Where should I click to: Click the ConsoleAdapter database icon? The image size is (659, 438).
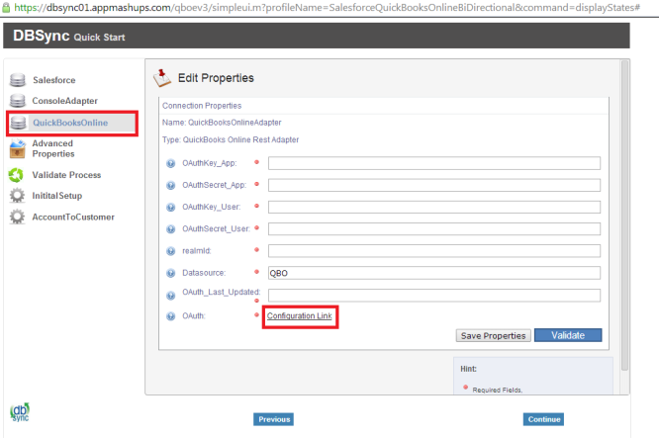(x=18, y=101)
